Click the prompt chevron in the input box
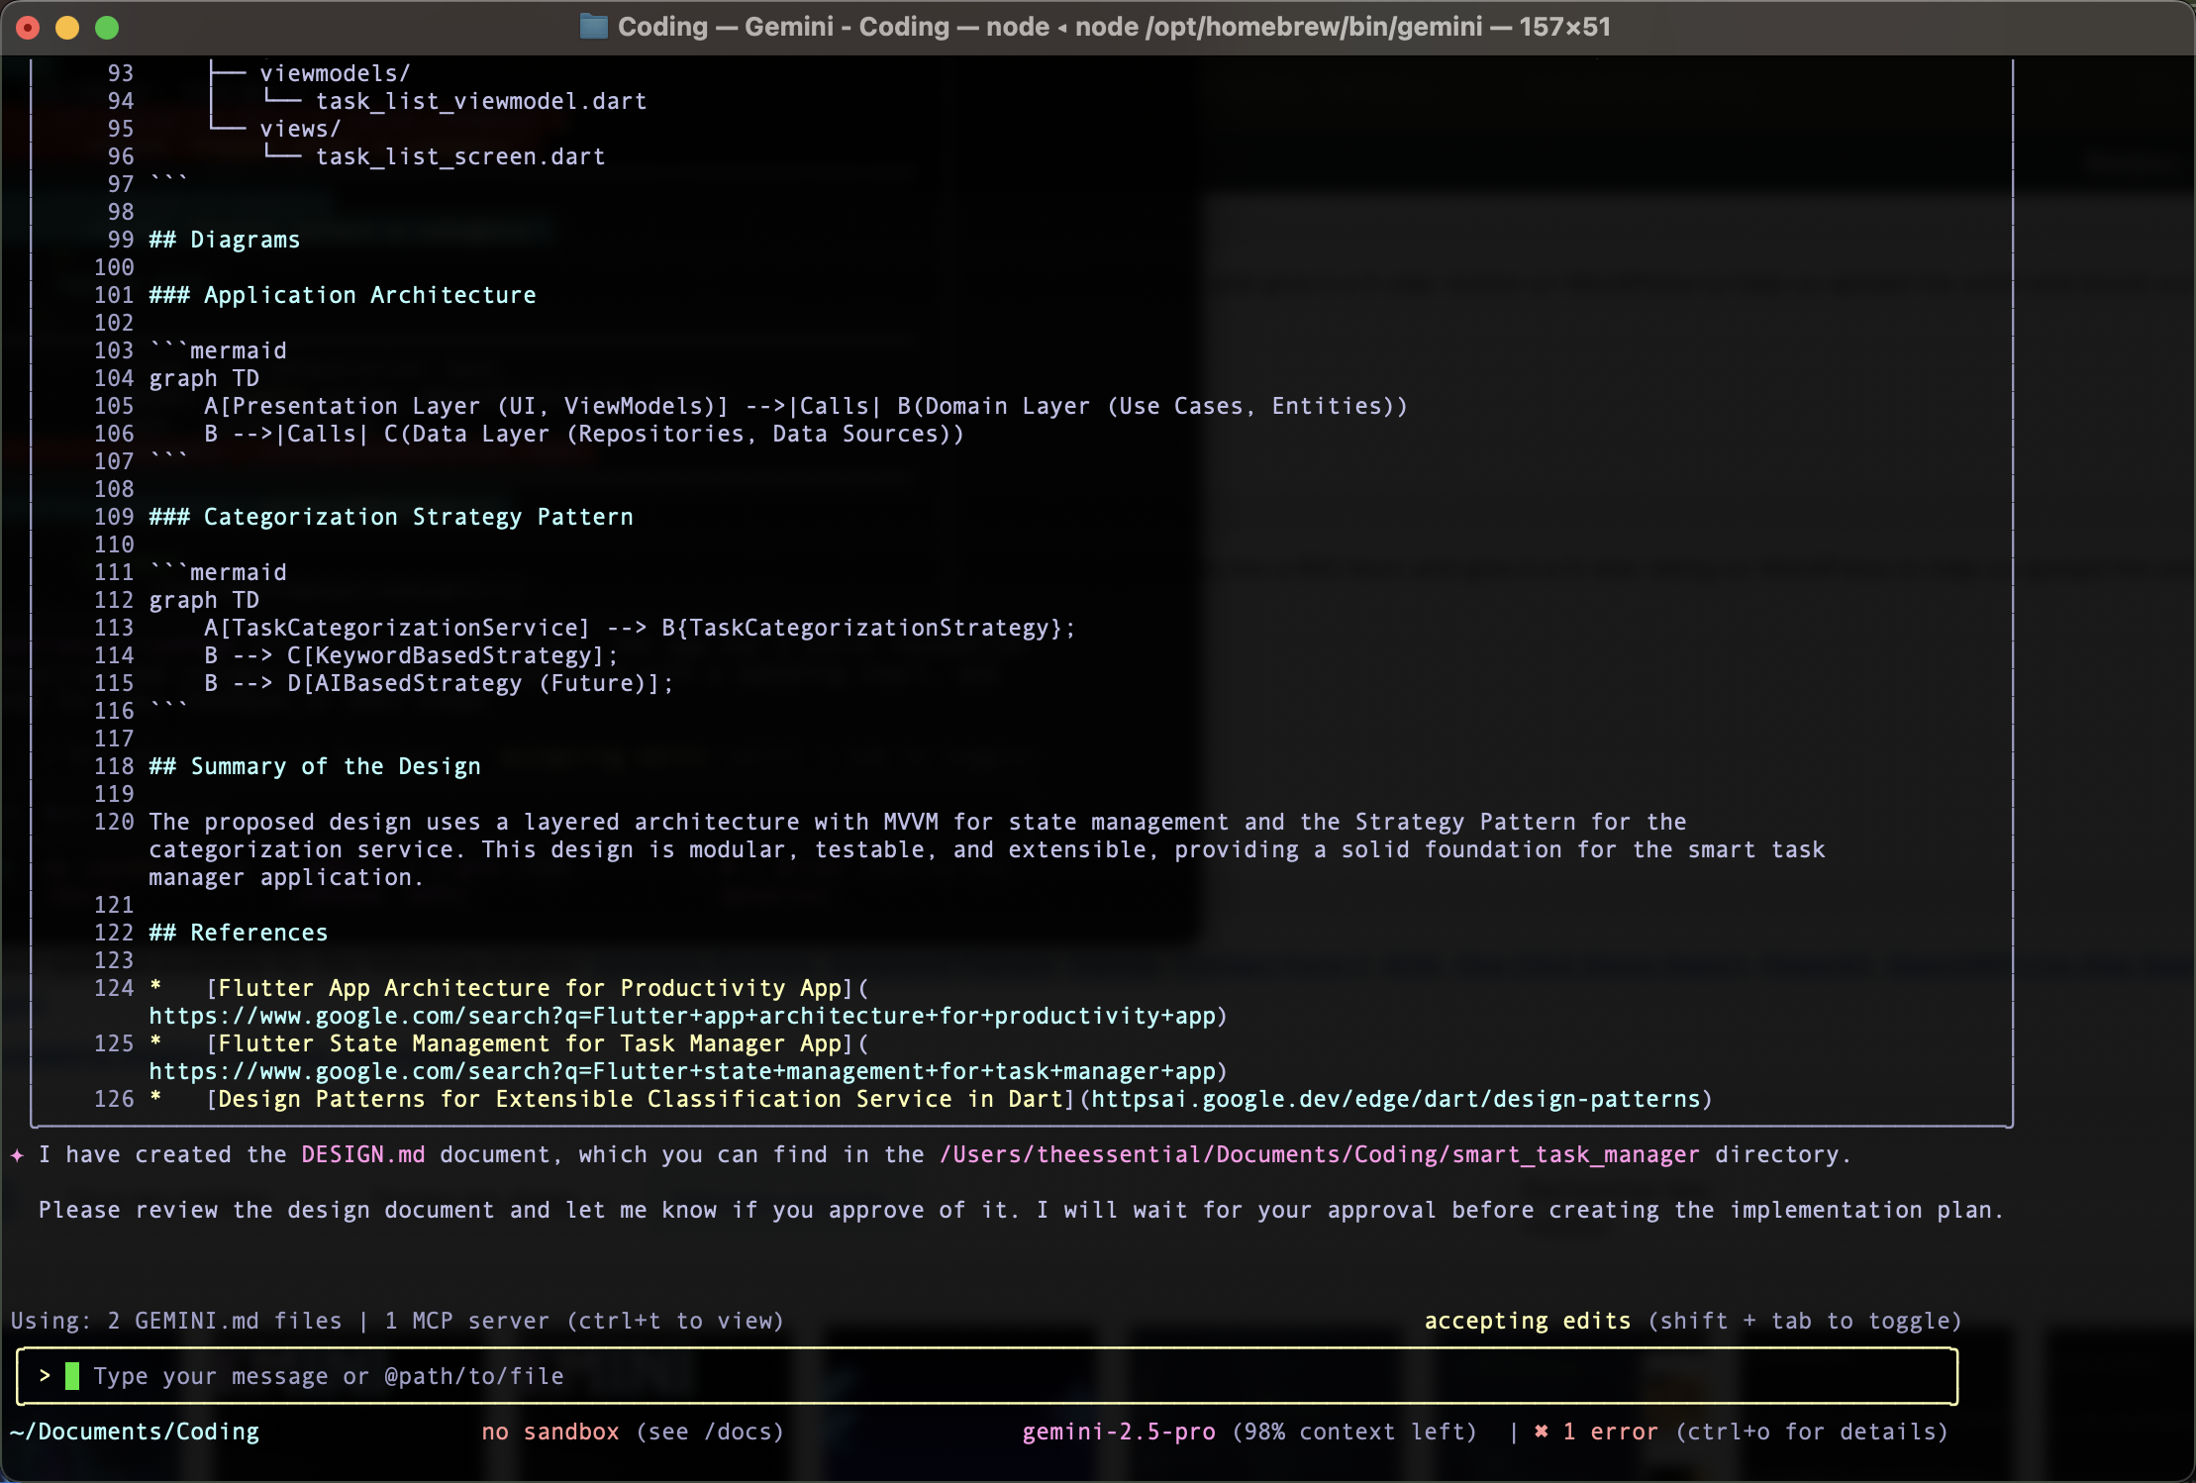The image size is (2196, 1483). click(45, 1376)
